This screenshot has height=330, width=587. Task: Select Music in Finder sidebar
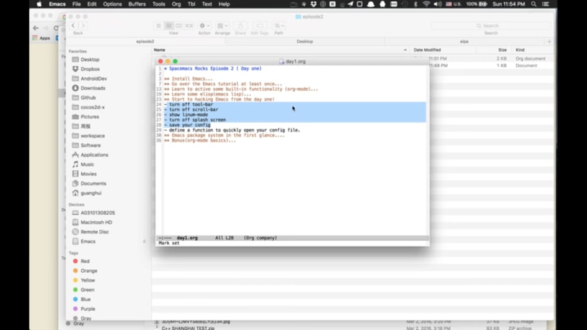click(x=87, y=165)
